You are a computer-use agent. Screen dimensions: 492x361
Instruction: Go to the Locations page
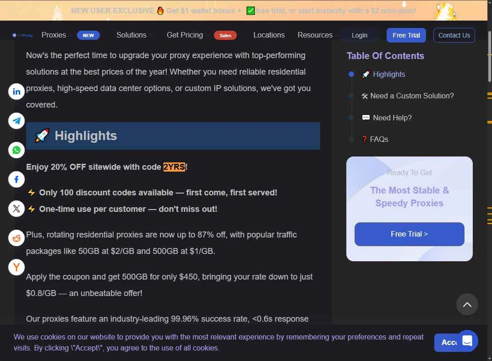pos(269,35)
